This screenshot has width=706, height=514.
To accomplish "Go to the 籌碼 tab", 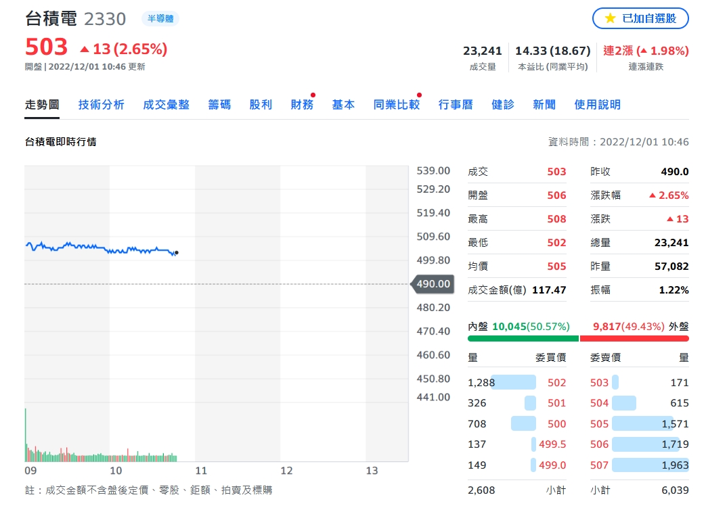I will pos(219,105).
